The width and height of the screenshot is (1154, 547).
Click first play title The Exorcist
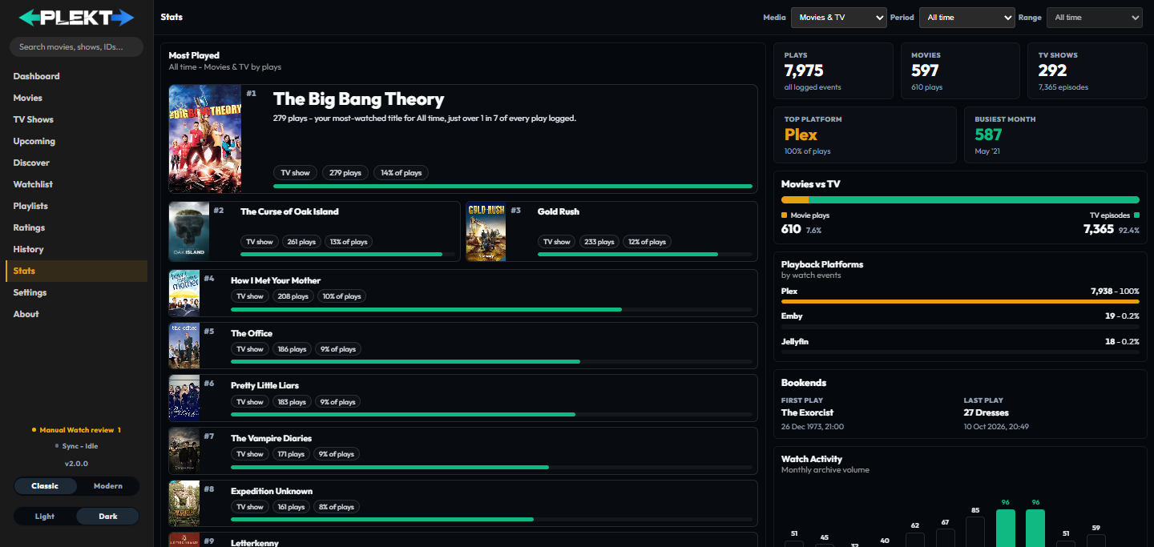coord(807,413)
